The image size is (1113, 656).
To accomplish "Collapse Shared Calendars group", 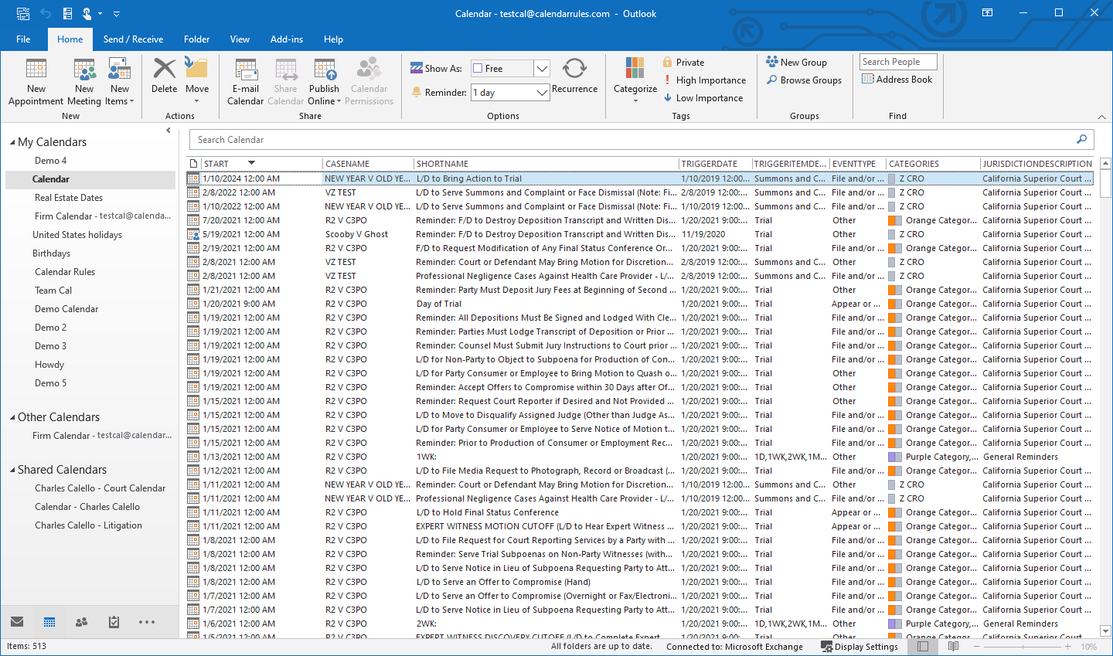I will click(12, 471).
